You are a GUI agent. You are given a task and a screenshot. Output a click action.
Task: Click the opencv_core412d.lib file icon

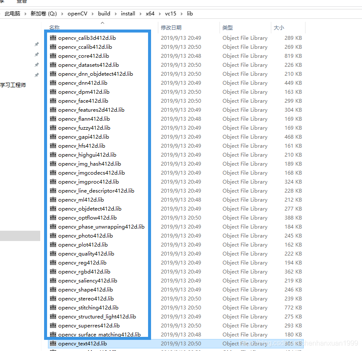pyautogui.click(x=53, y=56)
